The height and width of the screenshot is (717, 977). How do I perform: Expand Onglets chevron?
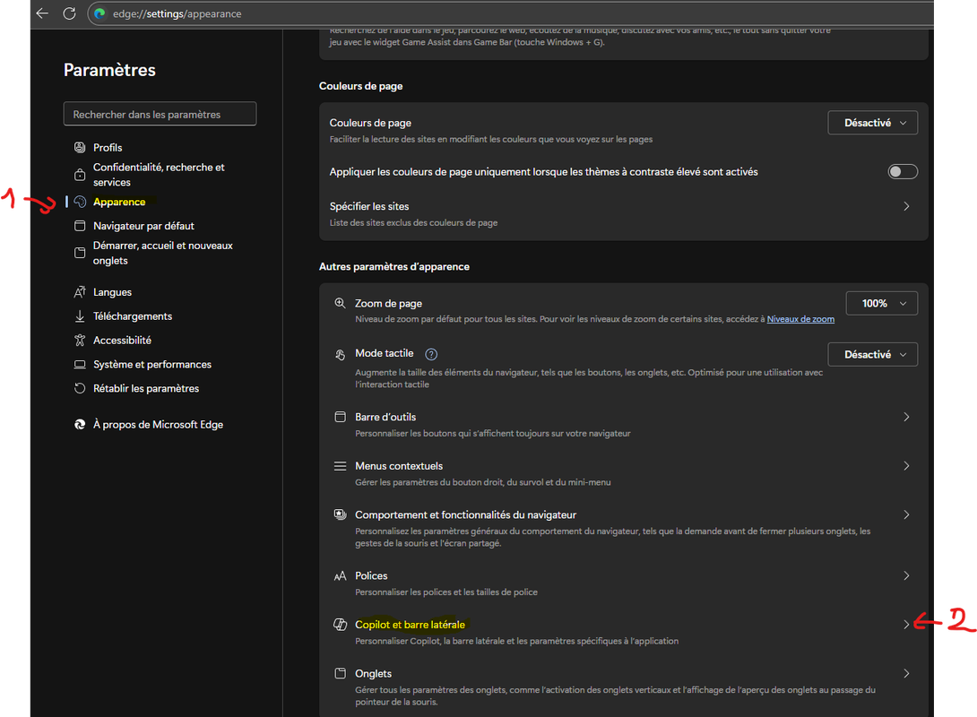point(906,673)
